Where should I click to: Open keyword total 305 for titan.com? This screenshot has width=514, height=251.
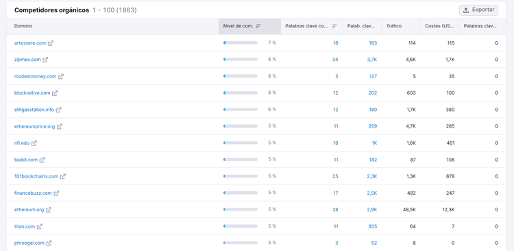(373, 226)
